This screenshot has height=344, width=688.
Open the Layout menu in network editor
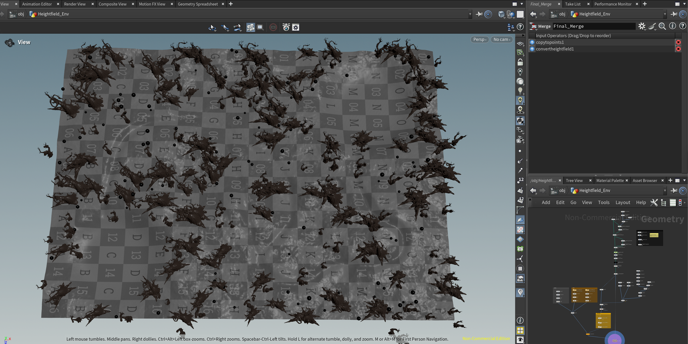(x=623, y=202)
